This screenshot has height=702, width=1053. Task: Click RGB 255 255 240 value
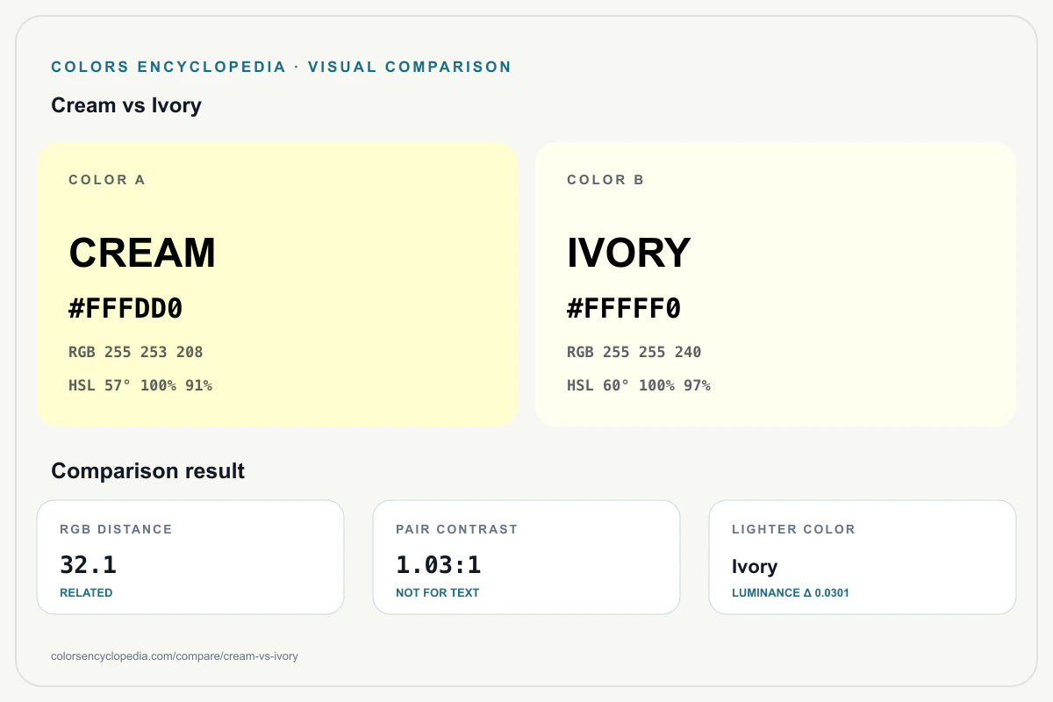pyautogui.click(x=634, y=352)
